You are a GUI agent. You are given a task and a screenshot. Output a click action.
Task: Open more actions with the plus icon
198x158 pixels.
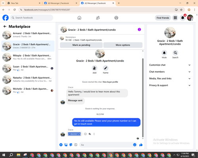61,145
